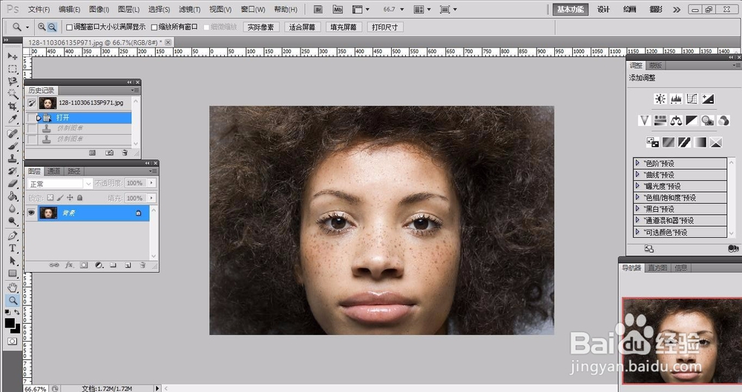Select the Blur tool
Screen dimensions: 742x392
13,208
